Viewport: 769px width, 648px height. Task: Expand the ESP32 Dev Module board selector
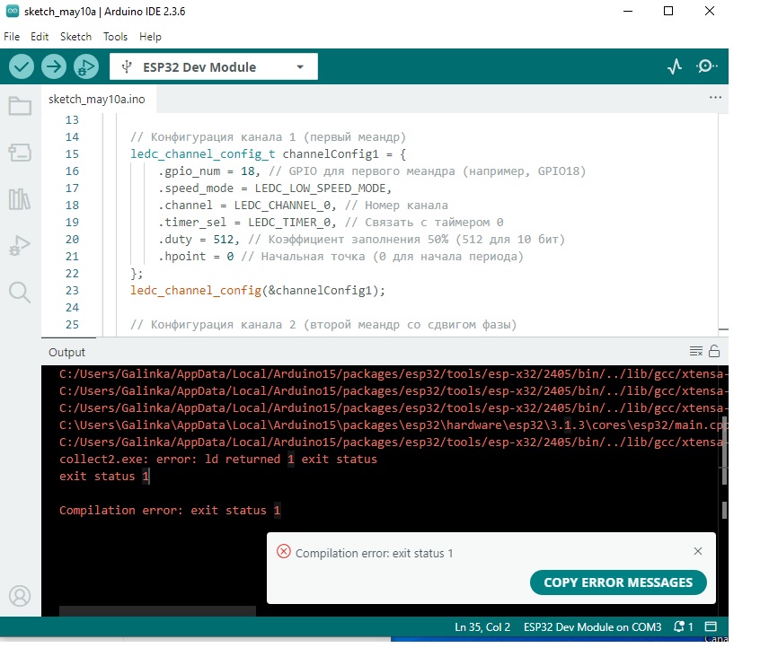pos(213,66)
